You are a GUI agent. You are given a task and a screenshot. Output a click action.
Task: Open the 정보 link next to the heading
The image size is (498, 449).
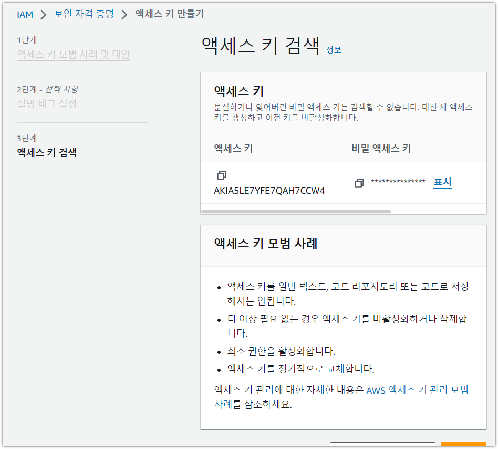point(334,50)
